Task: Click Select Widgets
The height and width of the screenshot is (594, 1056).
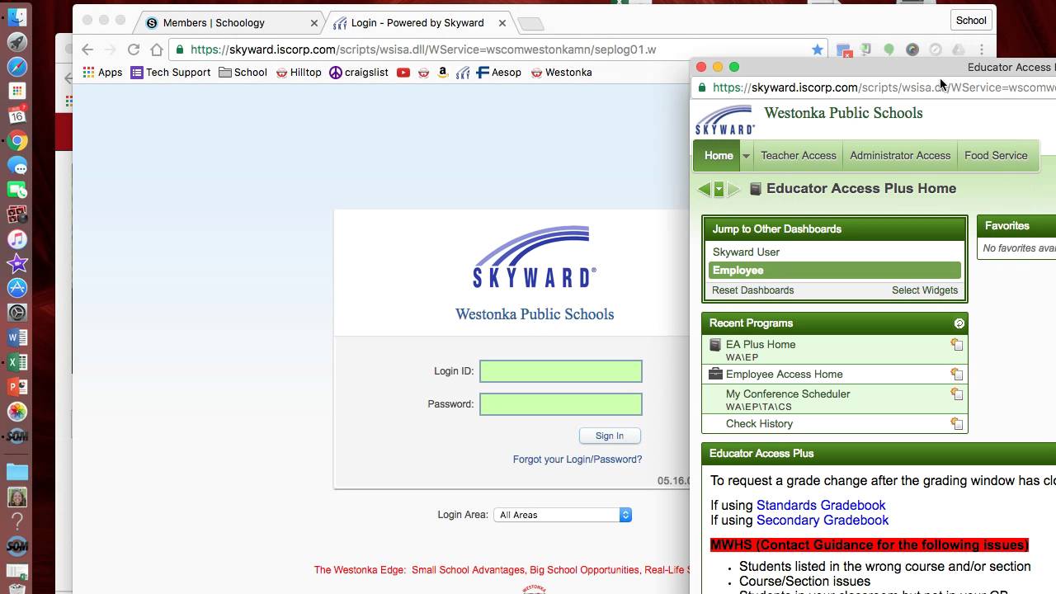Action: (925, 290)
